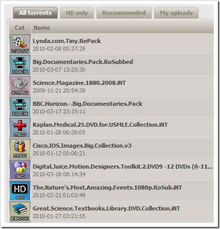Screen dimensions: 220x229
Task: Sort by the Name column header
Action: [42, 28]
